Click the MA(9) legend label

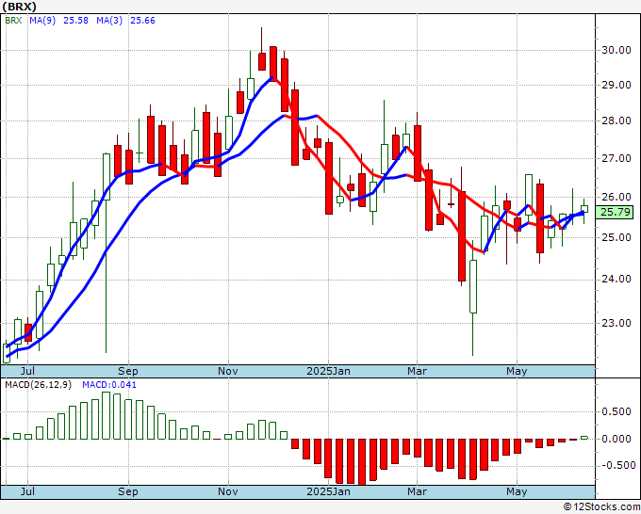(42, 21)
